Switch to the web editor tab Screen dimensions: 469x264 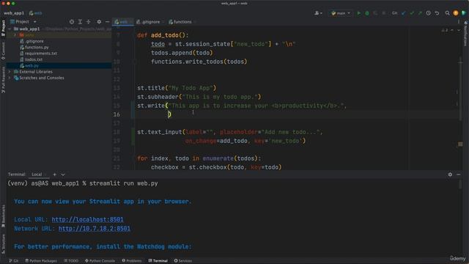pyautogui.click(x=122, y=22)
